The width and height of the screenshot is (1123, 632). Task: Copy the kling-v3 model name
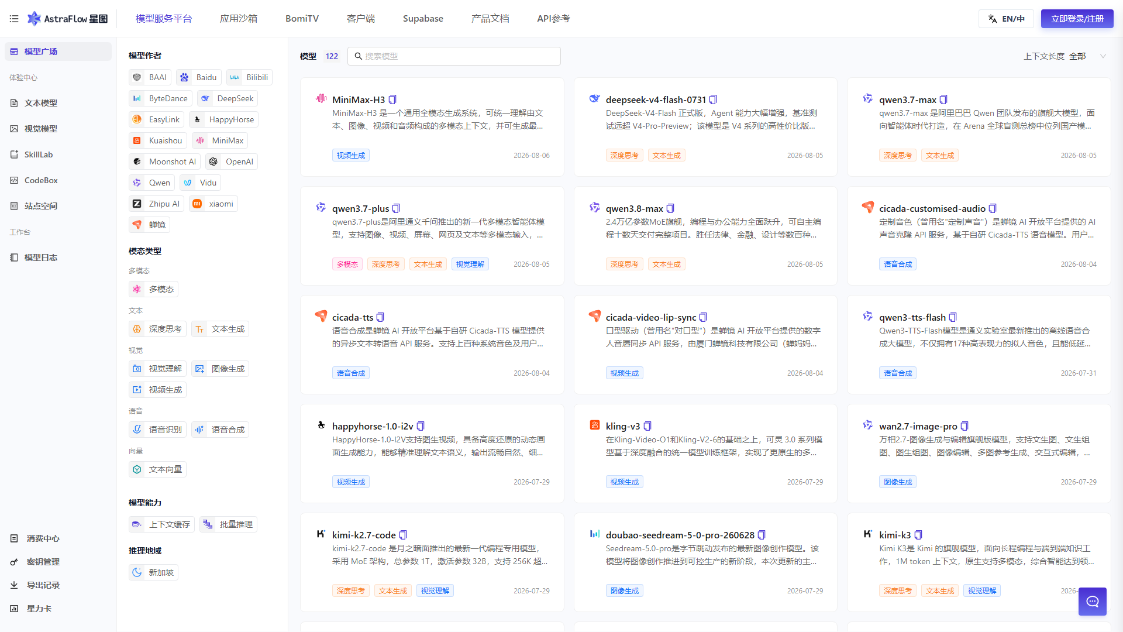[647, 427]
